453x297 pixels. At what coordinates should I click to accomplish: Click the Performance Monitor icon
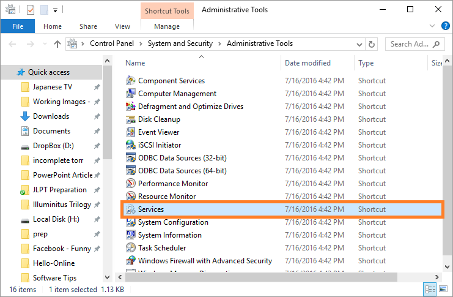point(131,184)
